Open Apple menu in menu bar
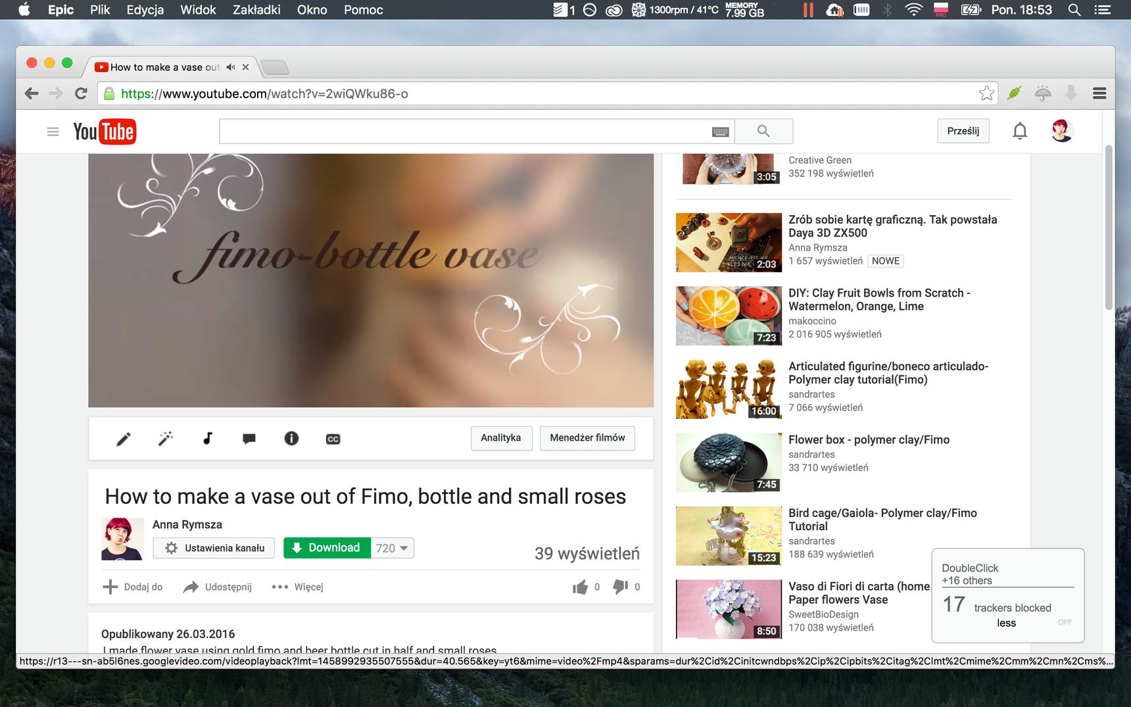Viewport: 1131px width, 707px height. pos(24,10)
